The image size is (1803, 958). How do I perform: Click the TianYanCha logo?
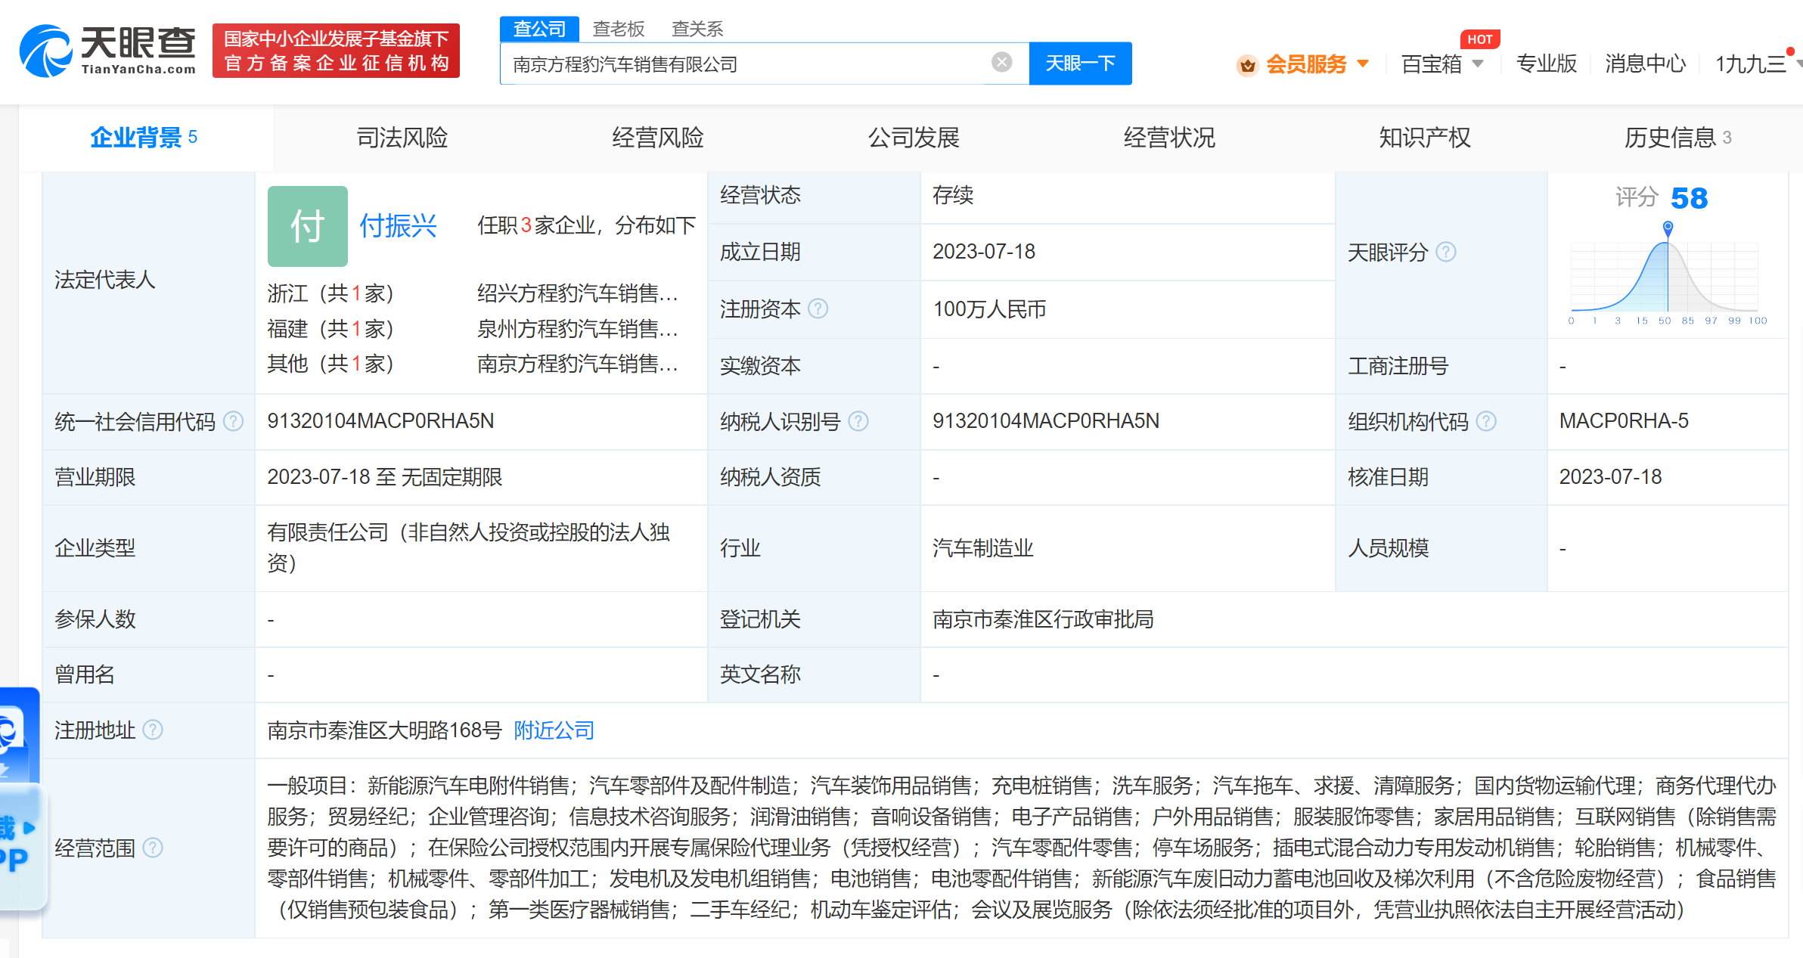tap(107, 51)
